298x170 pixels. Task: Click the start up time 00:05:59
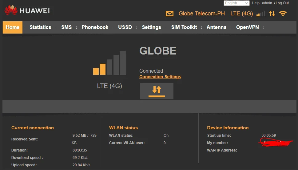tap(268, 136)
